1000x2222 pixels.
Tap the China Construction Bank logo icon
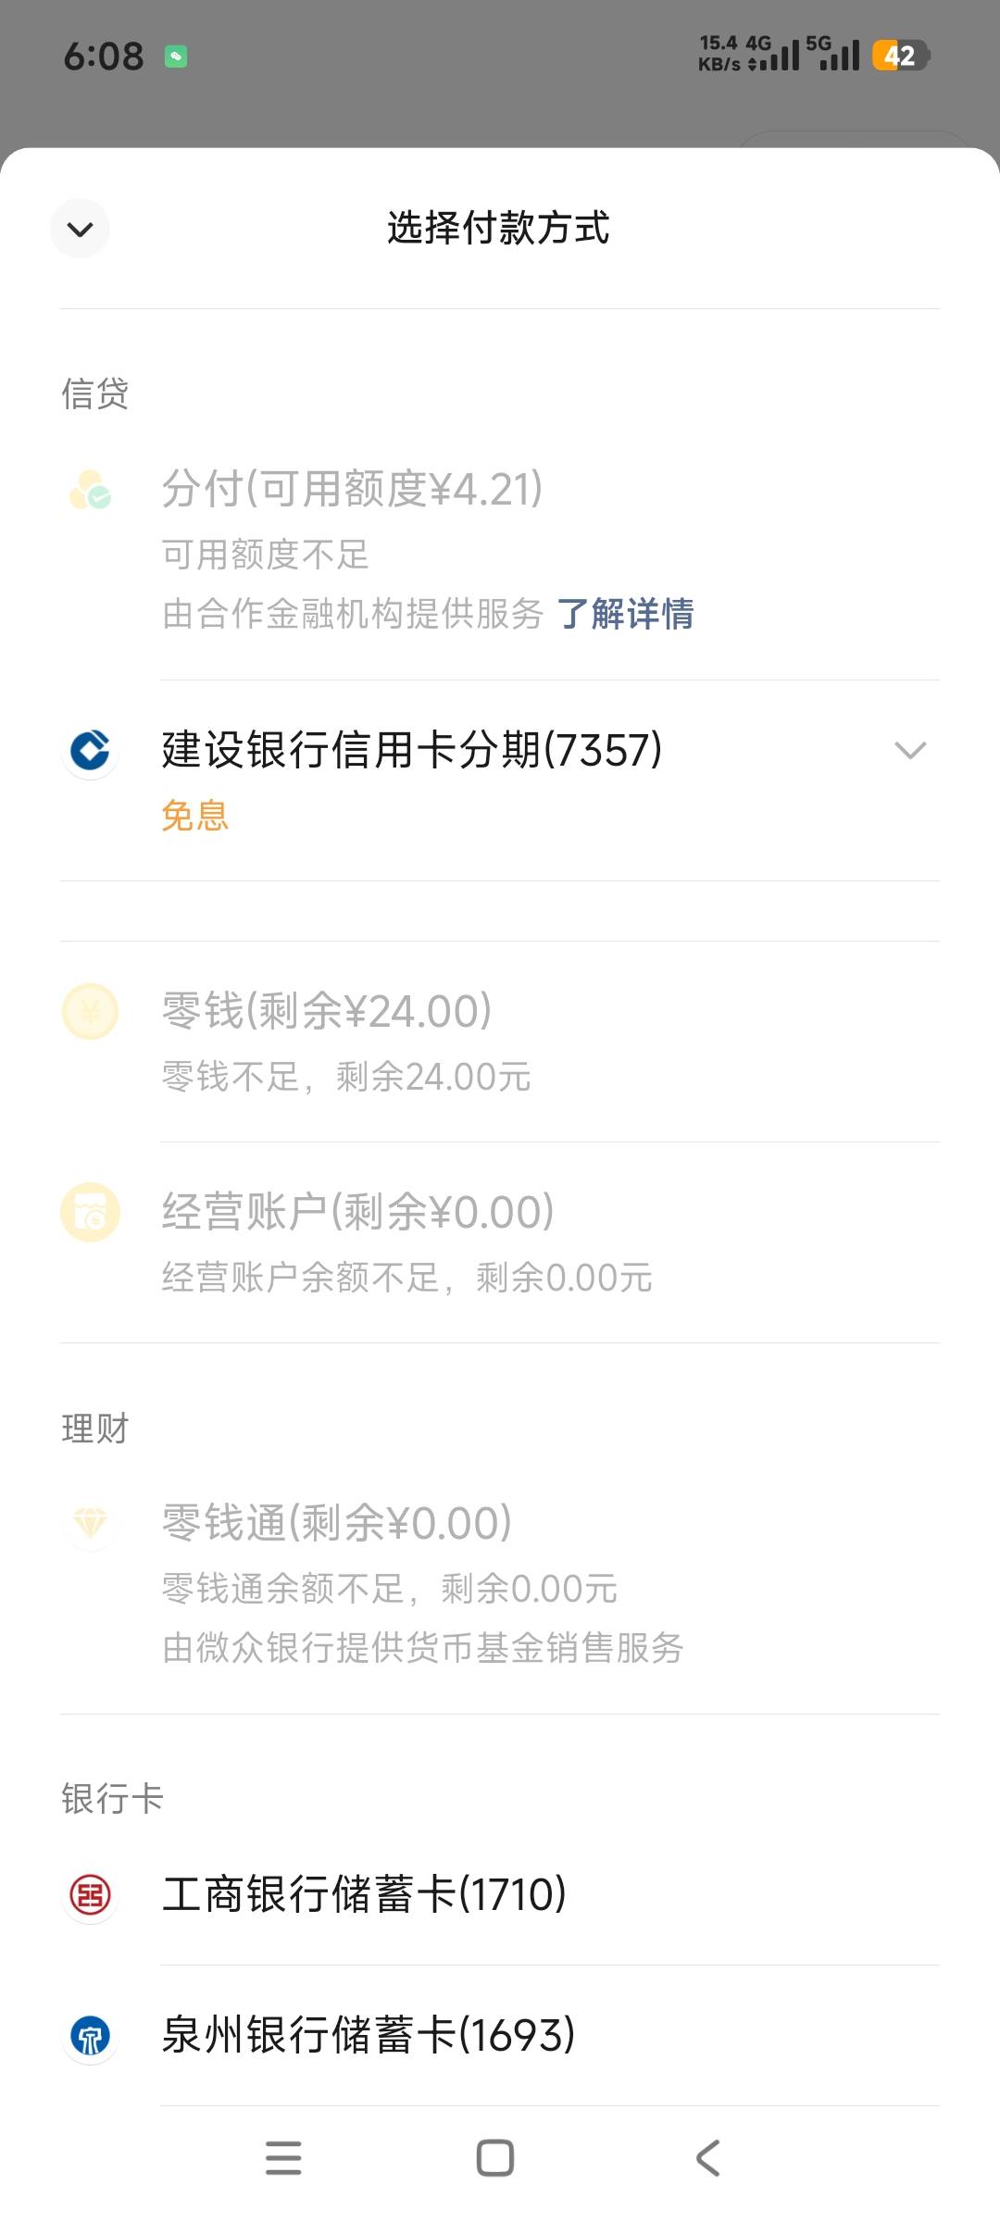point(90,750)
